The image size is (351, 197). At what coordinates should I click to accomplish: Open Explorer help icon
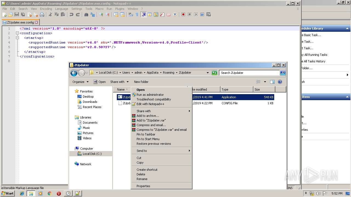[x=280, y=82]
